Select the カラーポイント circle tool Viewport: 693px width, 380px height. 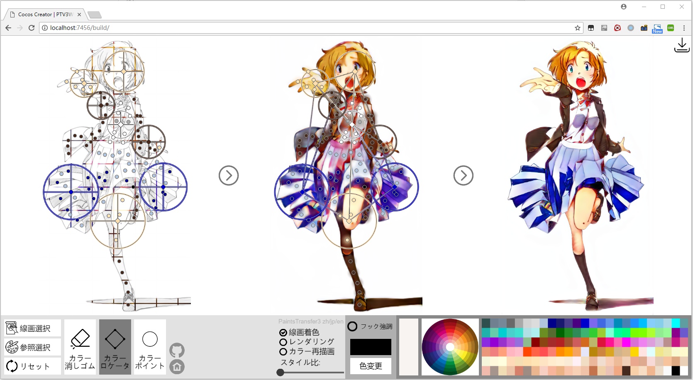pyautogui.click(x=150, y=347)
